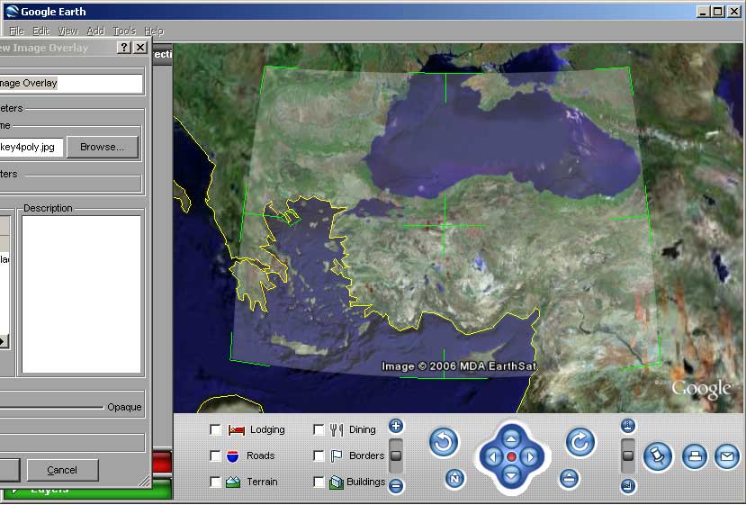Click the green center crosshair overlay handle
The width and height of the screenshot is (746, 505).
pos(445,226)
